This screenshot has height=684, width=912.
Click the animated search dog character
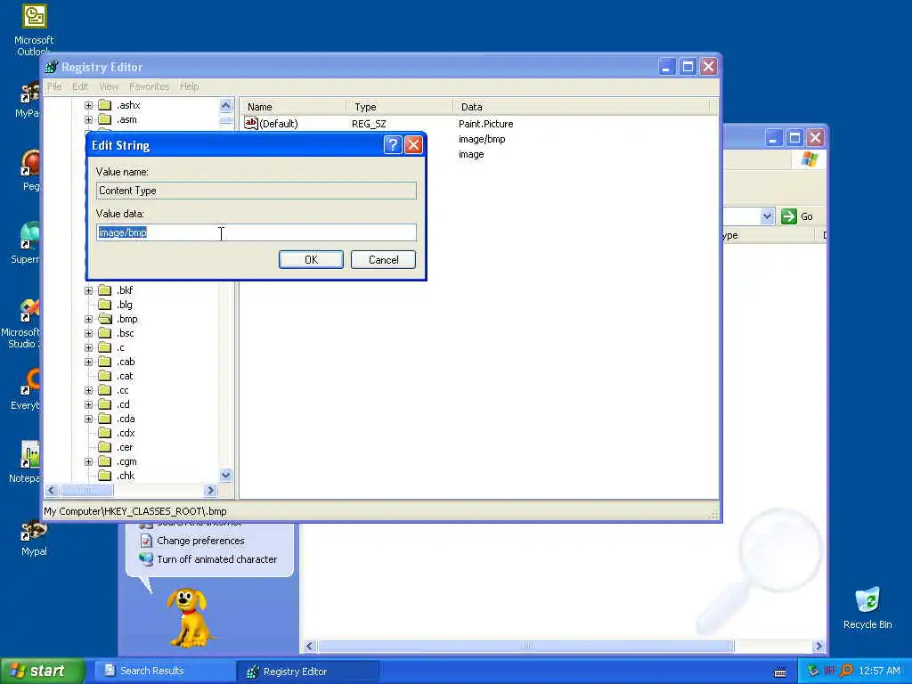[189, 618]
